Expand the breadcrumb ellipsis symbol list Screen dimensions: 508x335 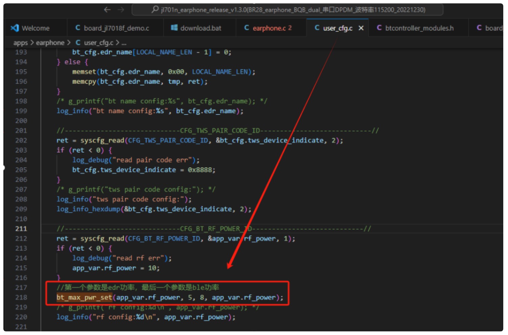(x=124, y=43)
